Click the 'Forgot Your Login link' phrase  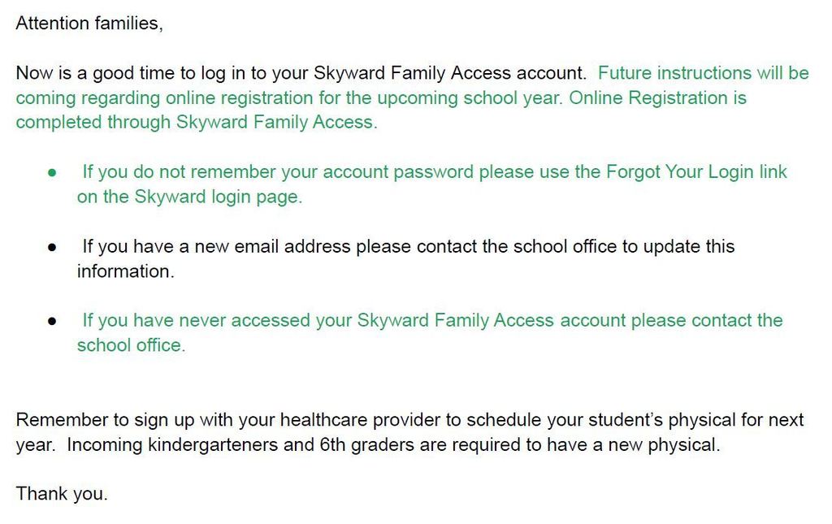coord(696,172)
